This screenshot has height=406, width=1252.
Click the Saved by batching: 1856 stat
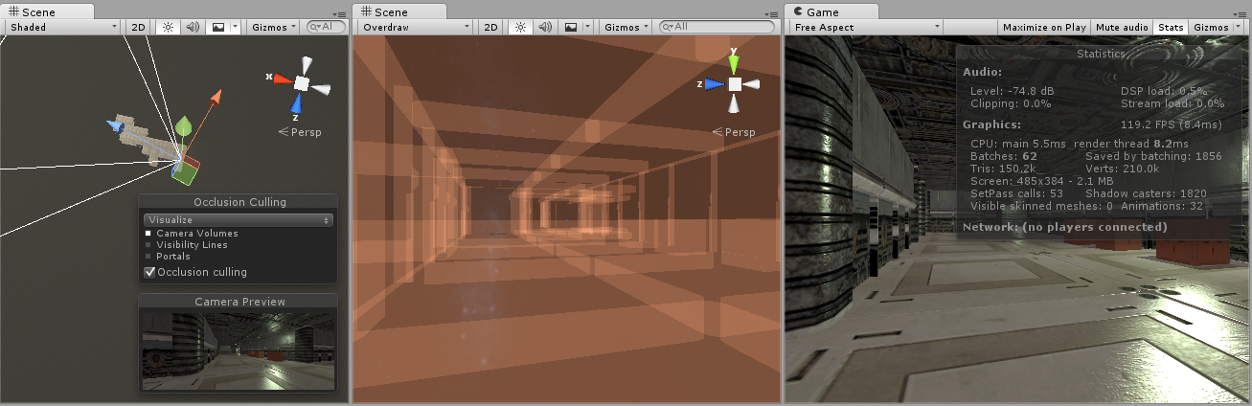(1154, 155)
